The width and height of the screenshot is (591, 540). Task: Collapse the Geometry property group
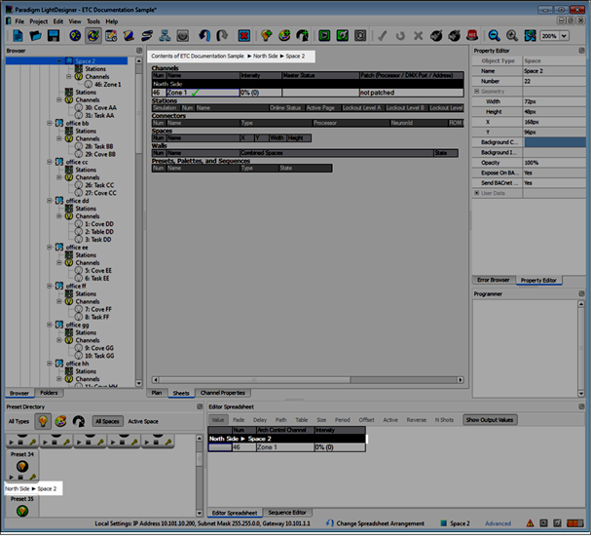pos(476,92)
